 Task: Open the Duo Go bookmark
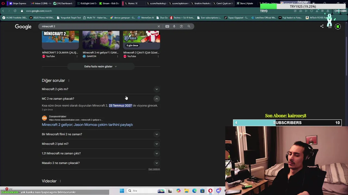[x=162, y=18]
